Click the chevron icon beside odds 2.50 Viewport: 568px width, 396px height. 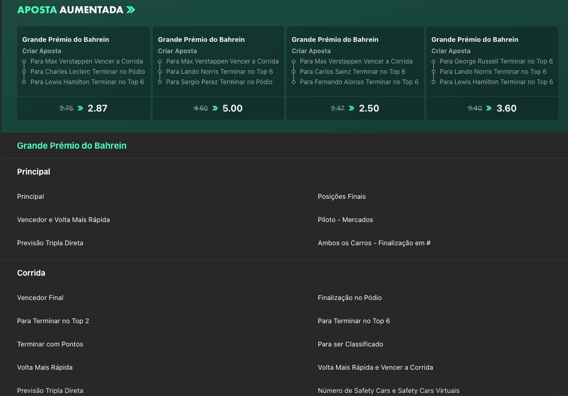click(351, 108)
